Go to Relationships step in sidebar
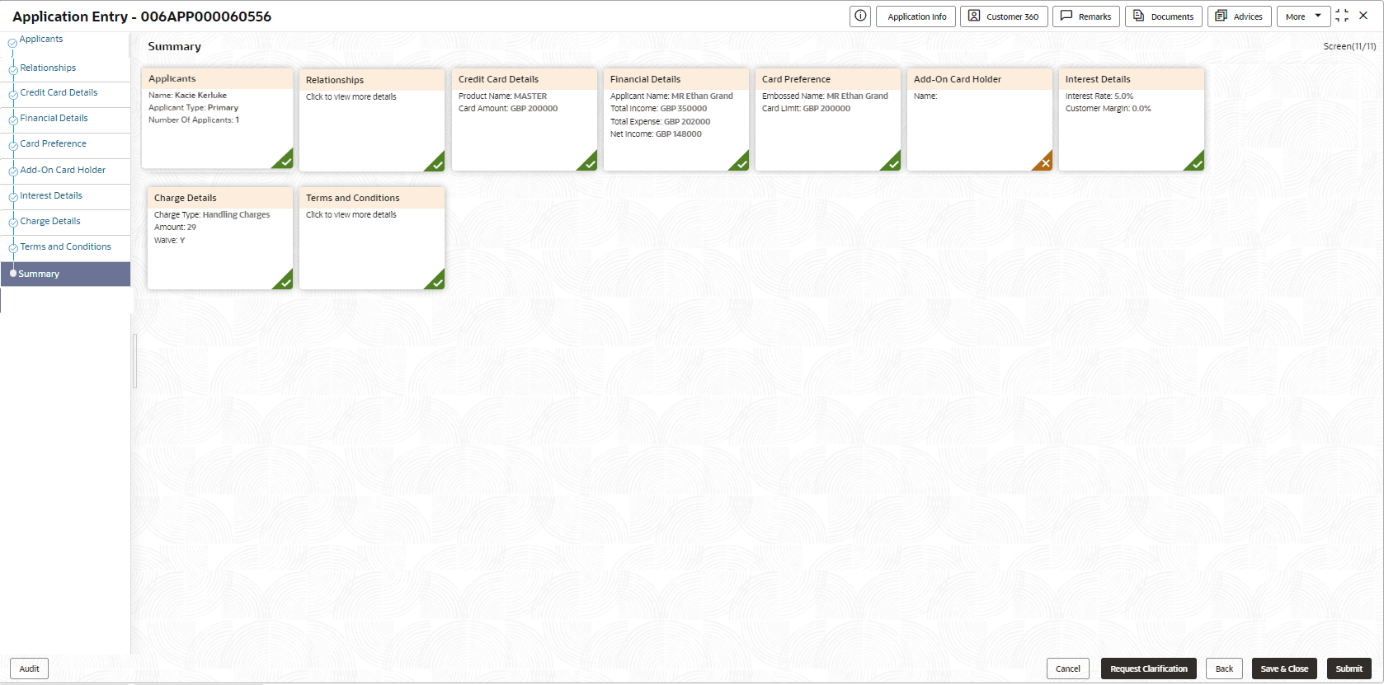 (48, 68)
